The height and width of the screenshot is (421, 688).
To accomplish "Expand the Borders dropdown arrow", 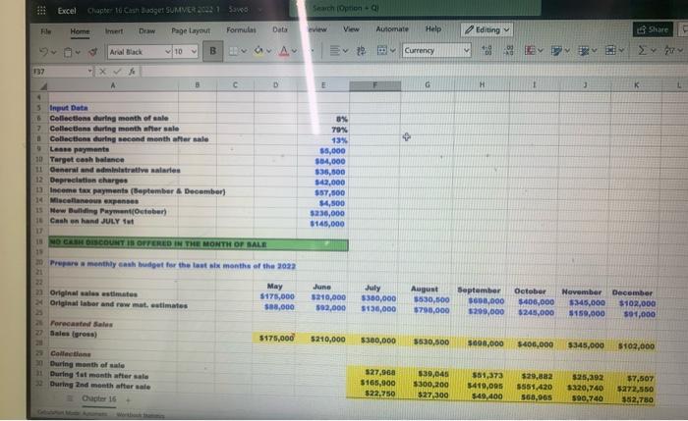I will (244, 51).
